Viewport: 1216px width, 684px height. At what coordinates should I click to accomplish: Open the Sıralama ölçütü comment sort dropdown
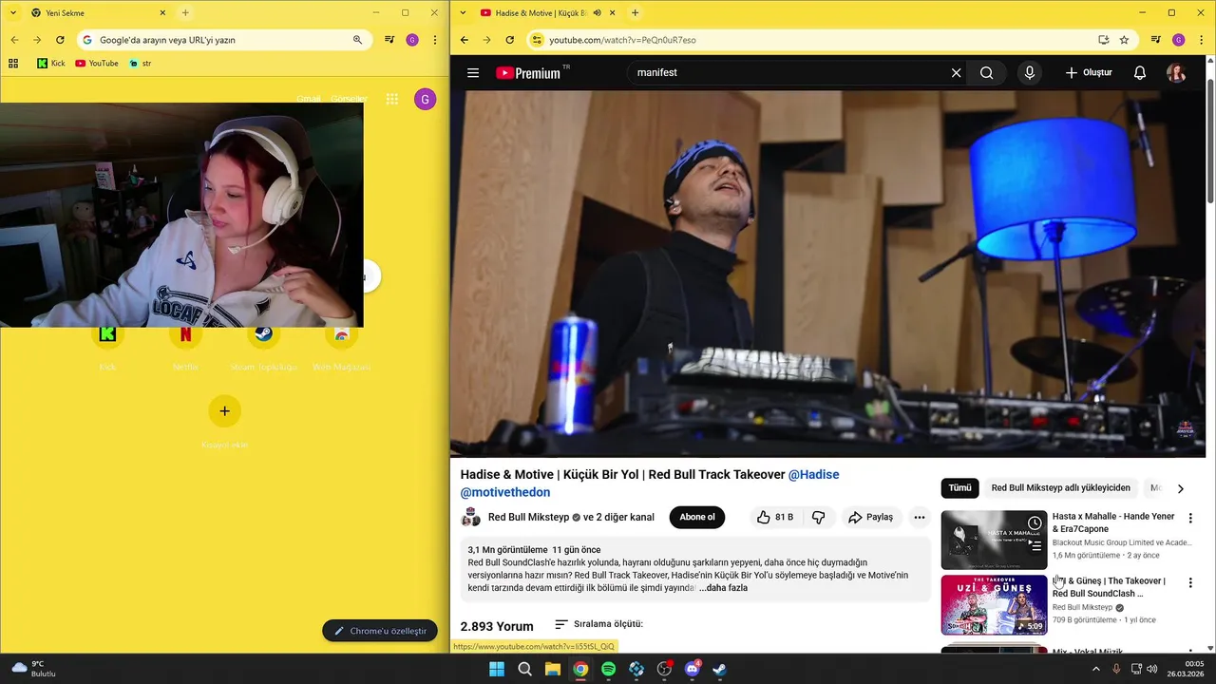598,624
